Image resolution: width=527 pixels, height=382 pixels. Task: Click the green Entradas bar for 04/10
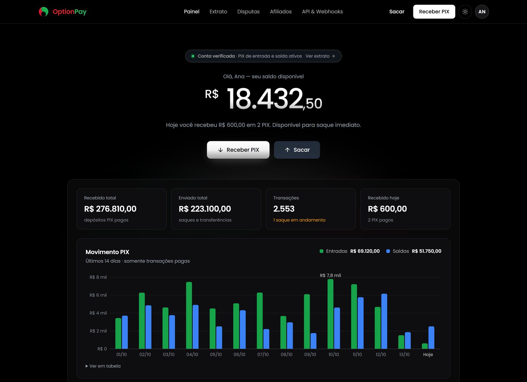point(189,315)
